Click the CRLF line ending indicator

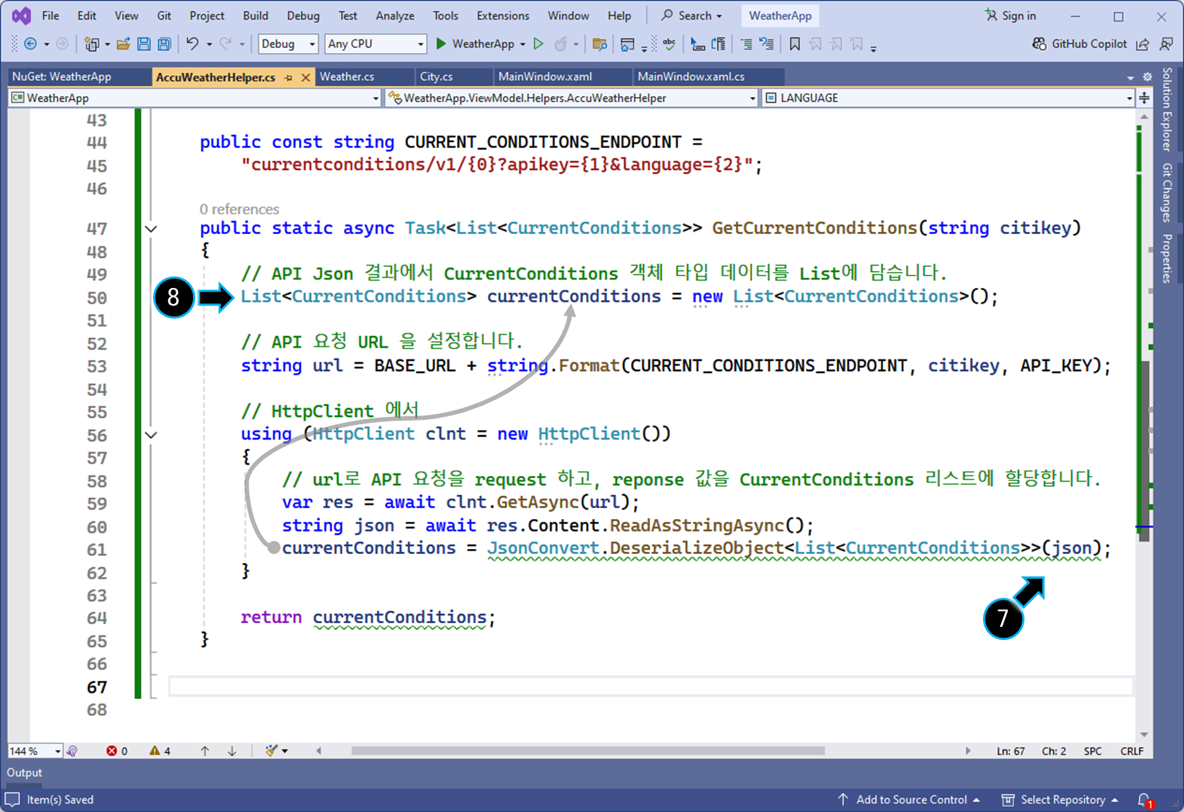coord(1132,751)
